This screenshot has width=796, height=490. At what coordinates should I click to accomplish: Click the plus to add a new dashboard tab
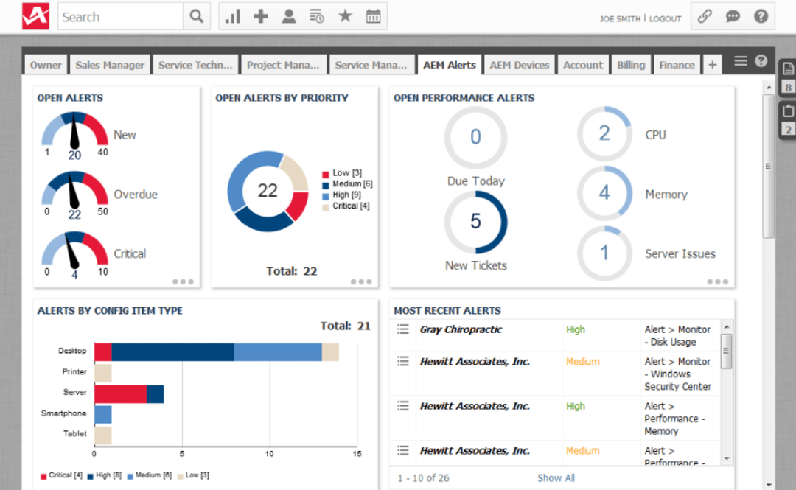click(712, 65)
